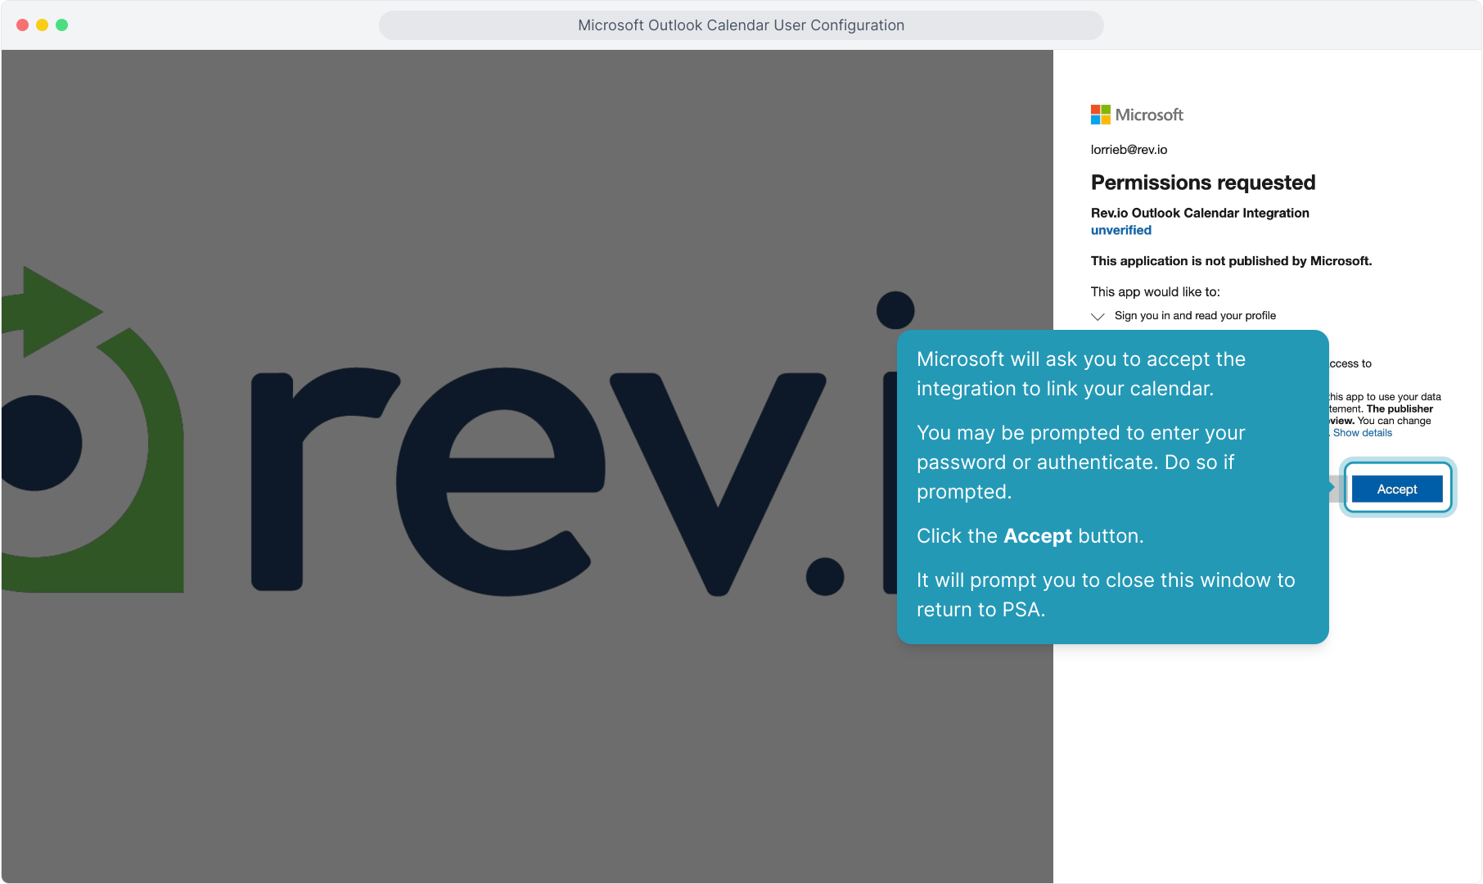Click 'Microsoft will ask you' tooltip paragraph
Image resolution: width=1483 pixels, height=884 pixels.
tap(1080, 374)
